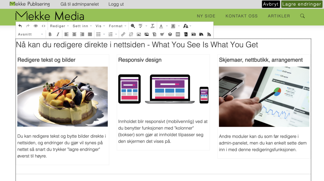Undo the last edit
Image resolution: width=324 pixels, height=181 pixels.
[20, 26]
